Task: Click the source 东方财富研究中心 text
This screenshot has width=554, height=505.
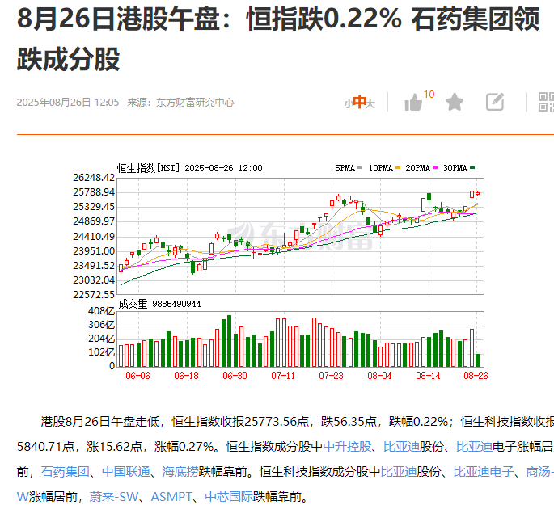Action: [x=196, y=103]
